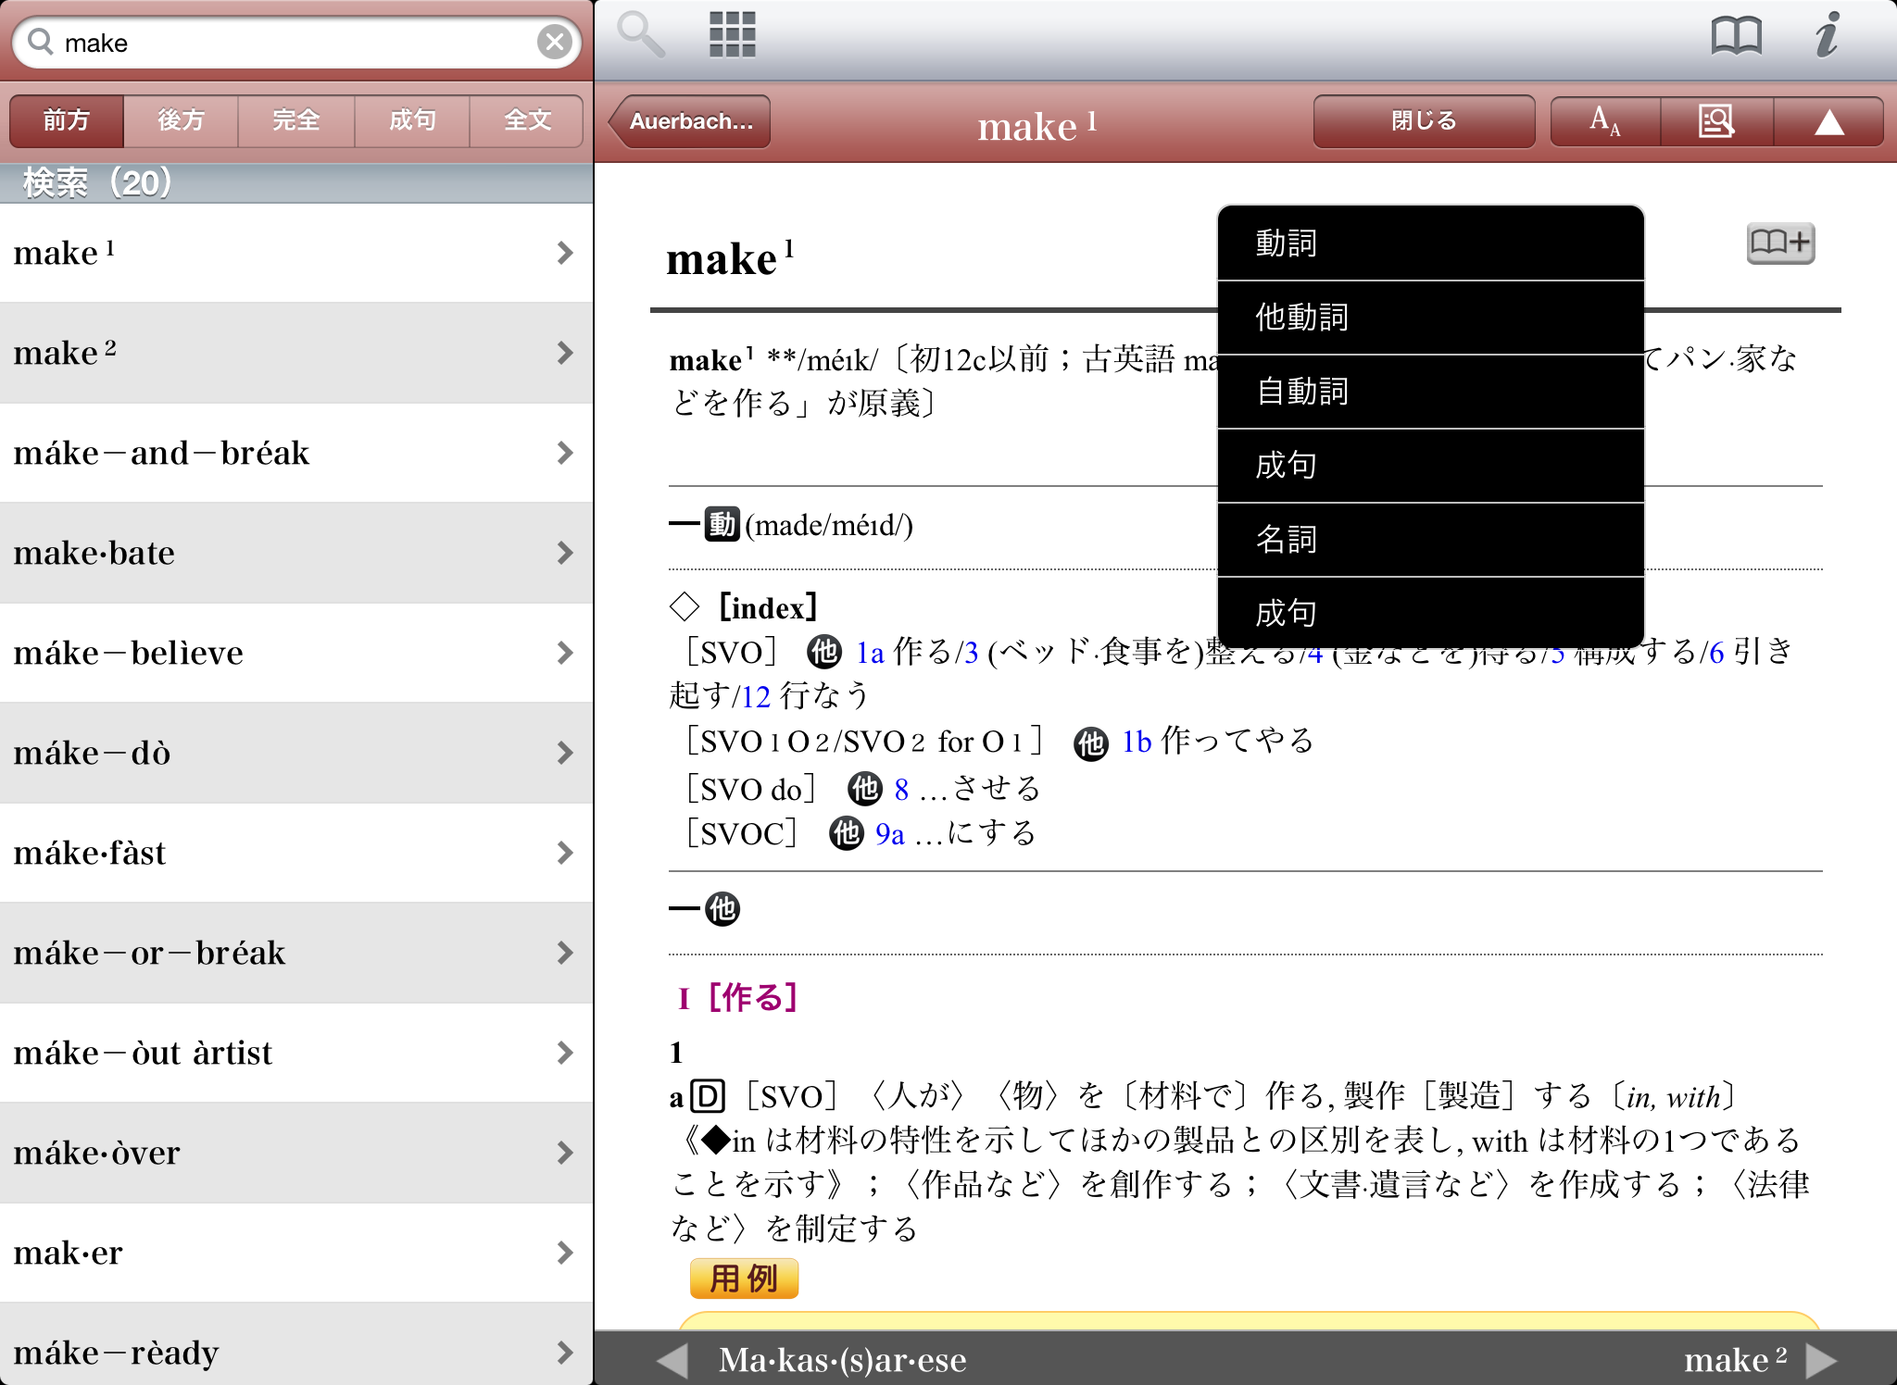This screenshot has height=1385, width=1897.
Task: Expand the 用例 examples button
Action: coord(744,1279)
